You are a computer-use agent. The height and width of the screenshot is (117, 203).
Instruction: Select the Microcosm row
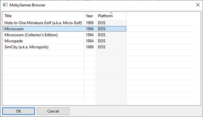pyautogui.click(x=64, y=29)
